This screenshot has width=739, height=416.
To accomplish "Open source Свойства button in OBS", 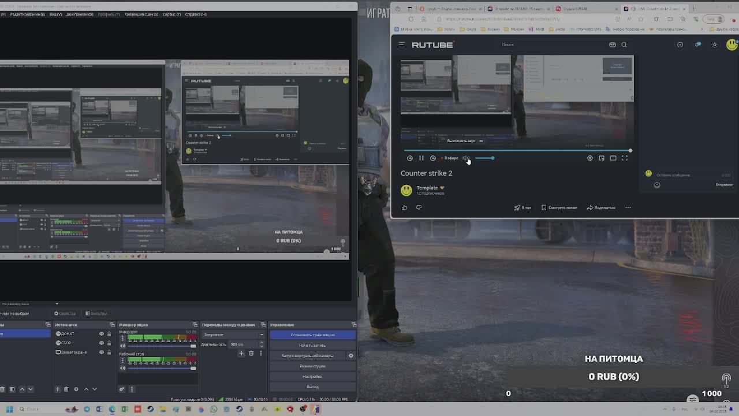I will [x=65, y=314].
